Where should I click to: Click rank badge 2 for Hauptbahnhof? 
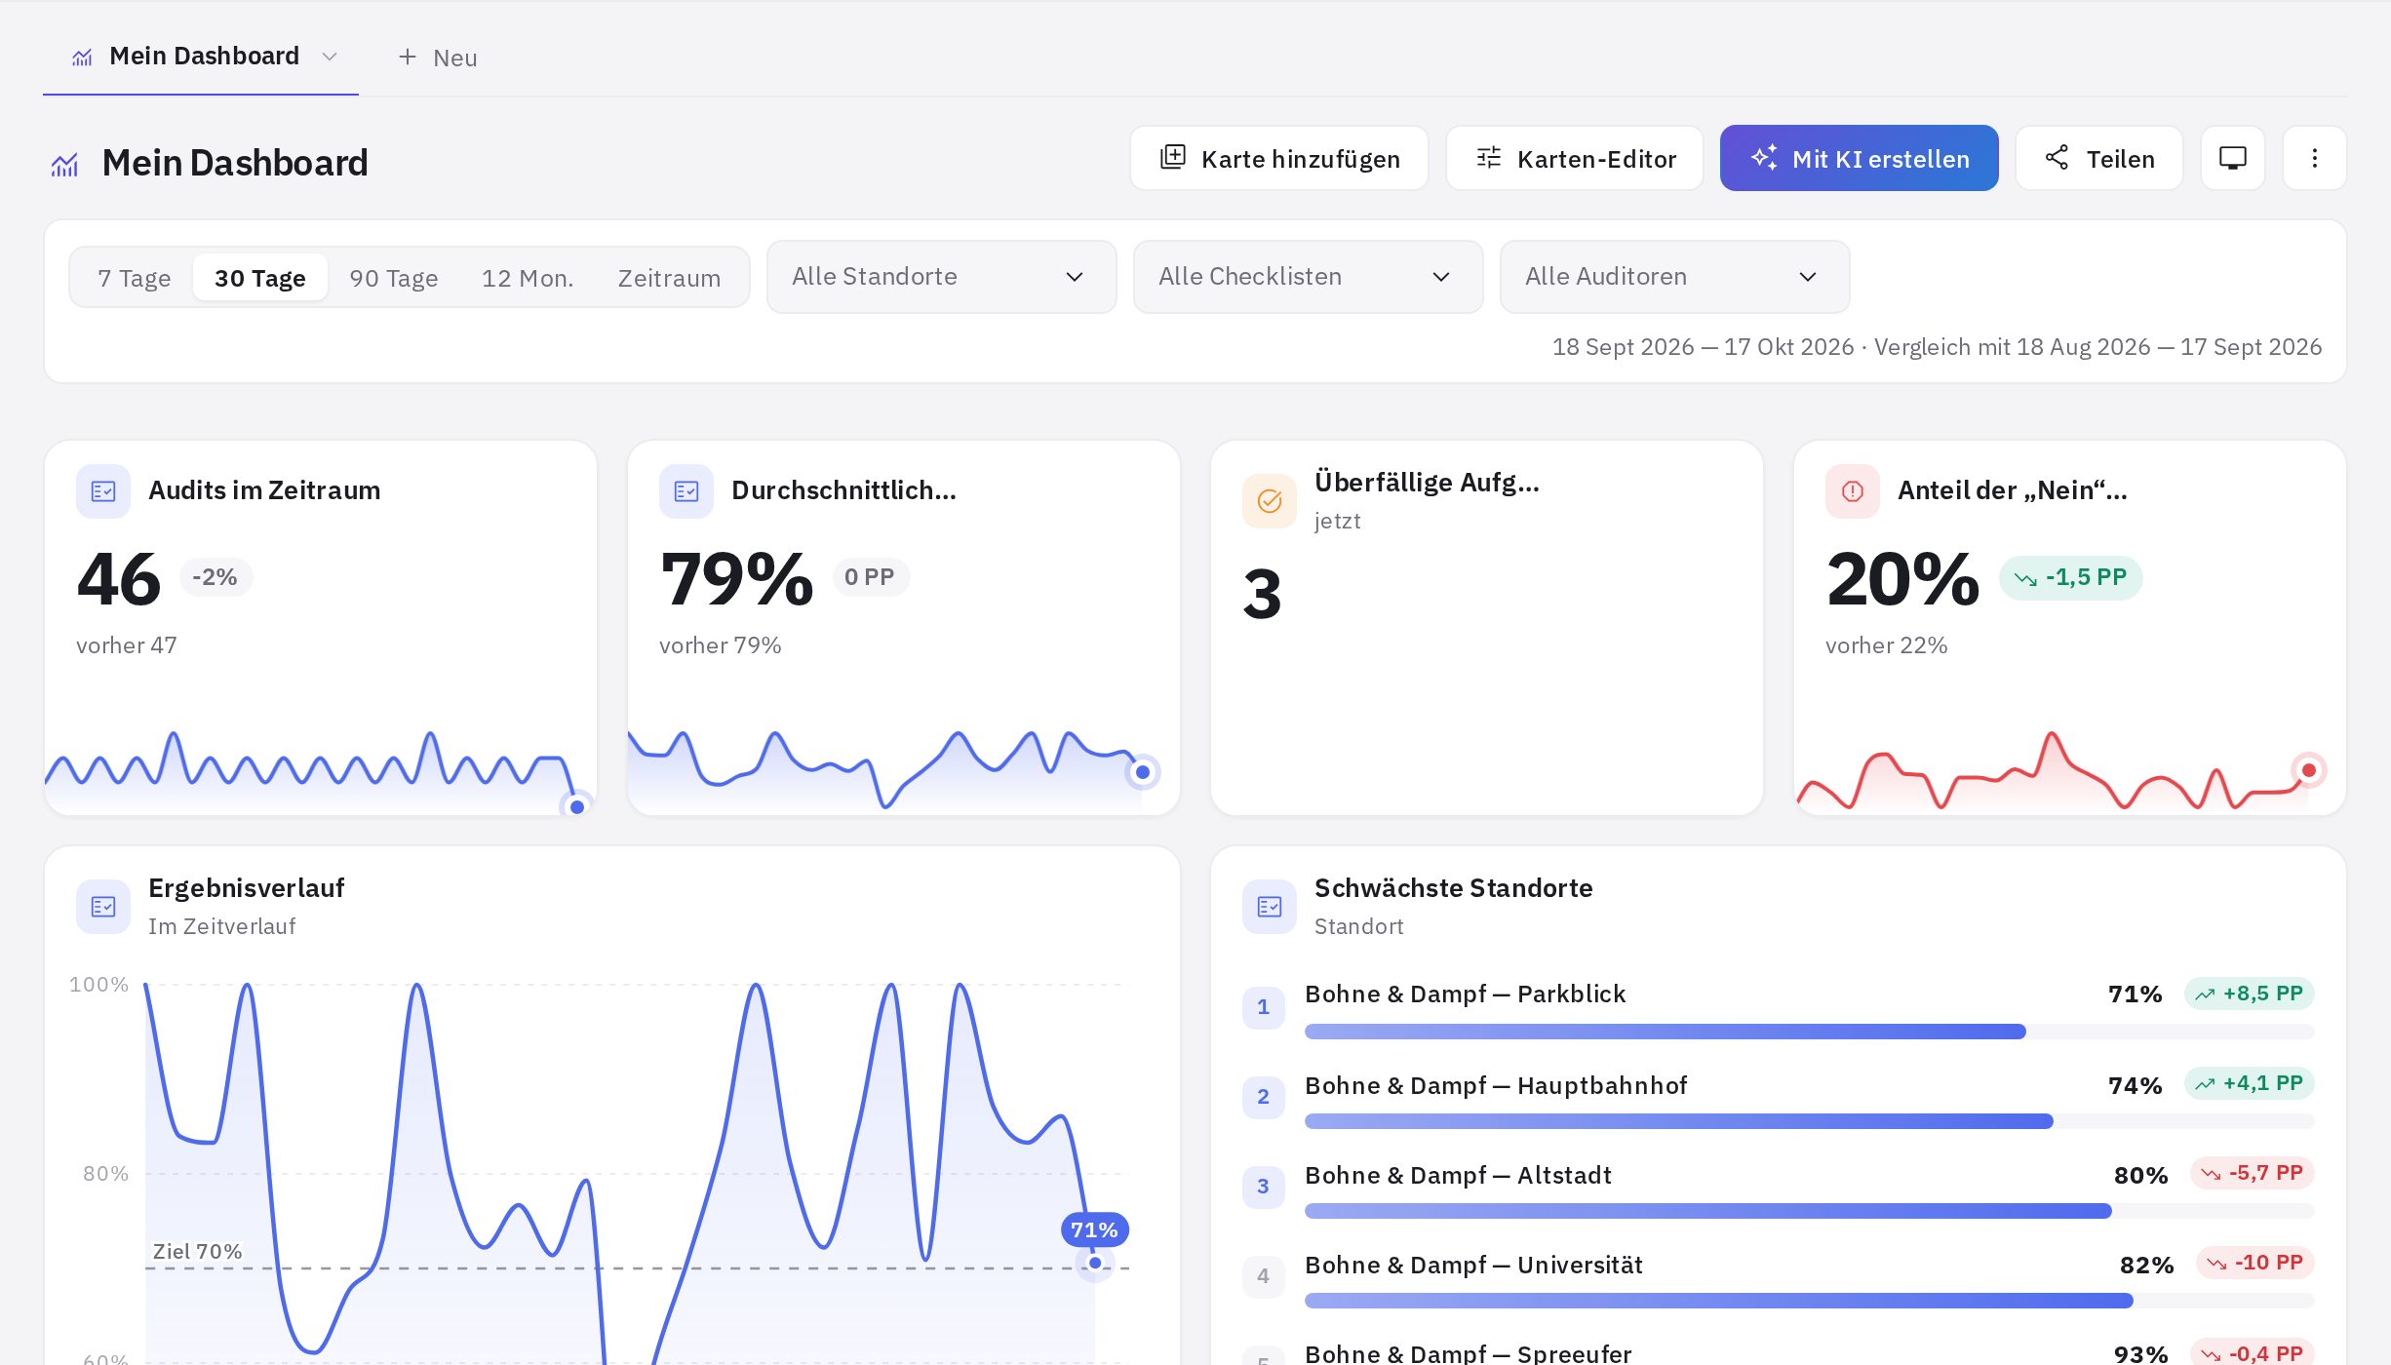pos(1263,1097)
